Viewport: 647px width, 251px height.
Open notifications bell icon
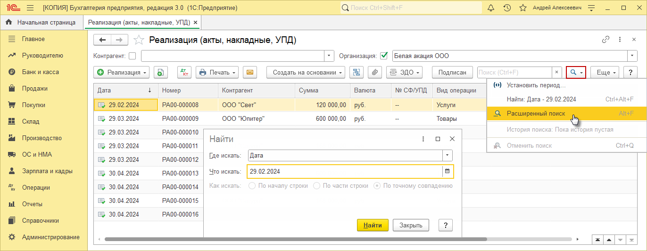click(x=491, y=8)
